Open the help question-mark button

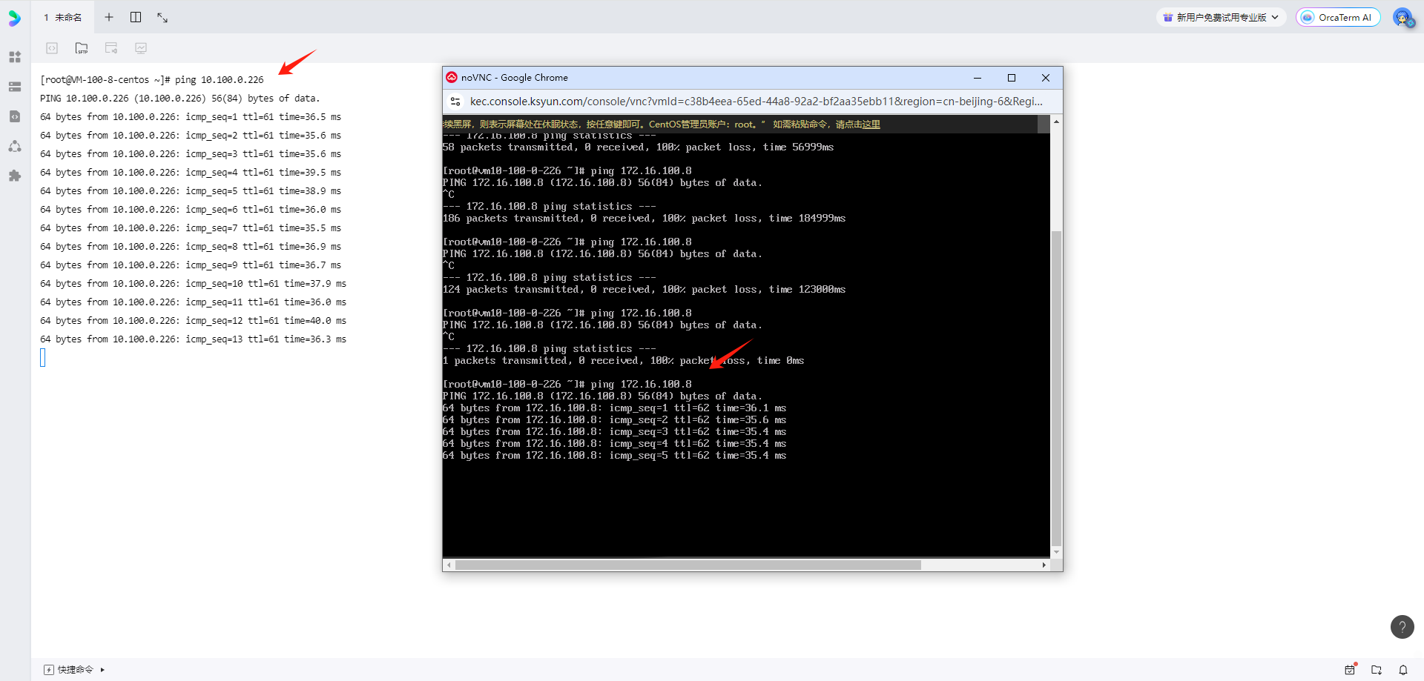point(1402,627)
